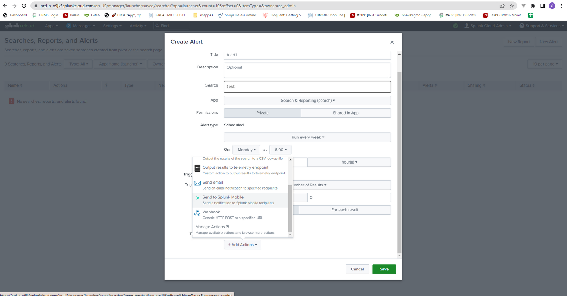Reload the browser page

pos(24,6)
